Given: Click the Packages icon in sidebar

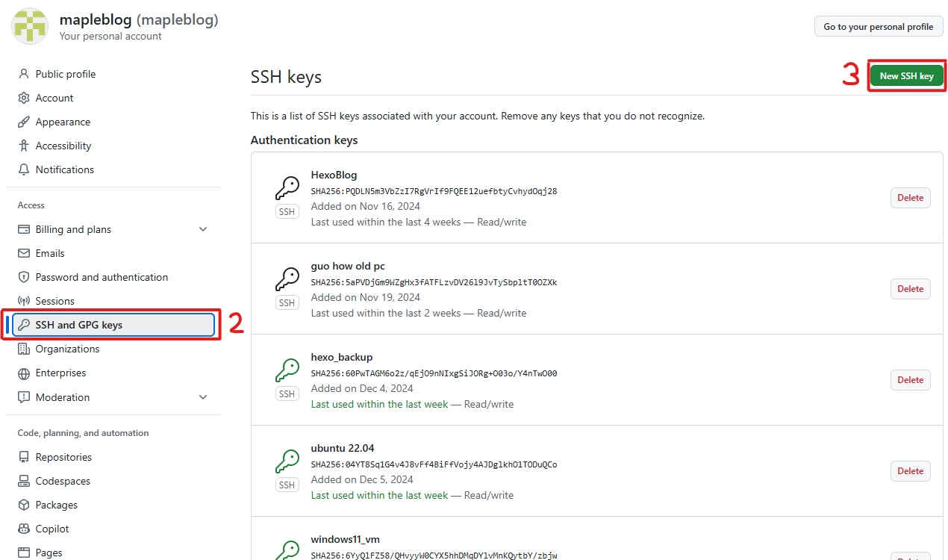Looking at the screenshot, I should (24, 505).
